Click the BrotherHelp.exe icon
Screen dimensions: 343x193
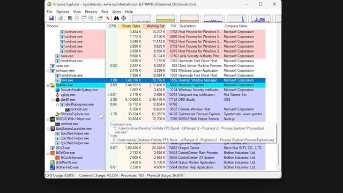pyautogui.click(x=53, y=167)
